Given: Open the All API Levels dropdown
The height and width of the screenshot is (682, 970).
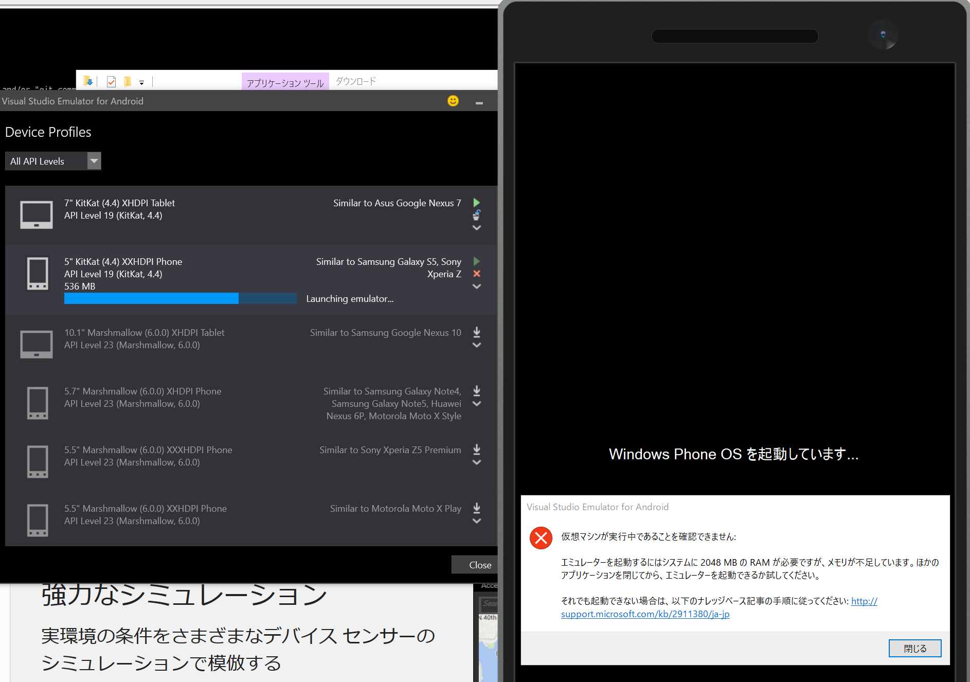Looking at the screenshot, I should [x=53, y=161].
